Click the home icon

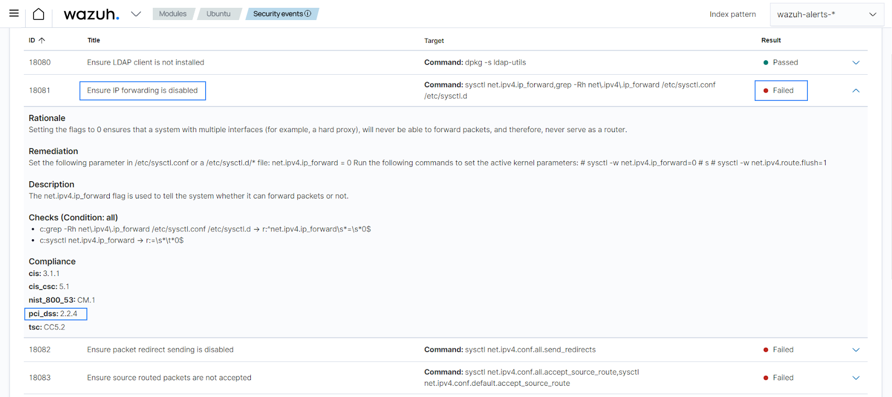[38, 14]
